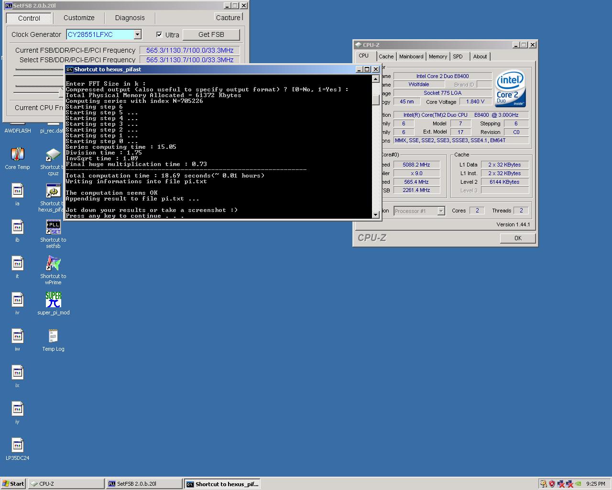Open the console window system menu icon
The image size is (612, 490).
tap(69, 69)
